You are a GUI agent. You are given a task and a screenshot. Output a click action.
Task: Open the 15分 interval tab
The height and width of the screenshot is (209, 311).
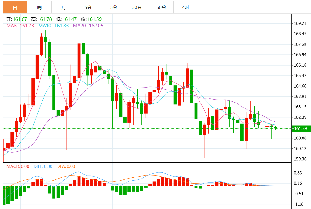[112, 7]
